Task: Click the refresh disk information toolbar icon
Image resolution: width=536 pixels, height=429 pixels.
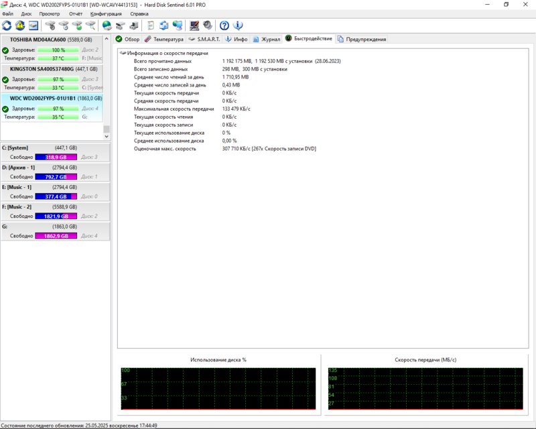Action: tap(7, 25)
